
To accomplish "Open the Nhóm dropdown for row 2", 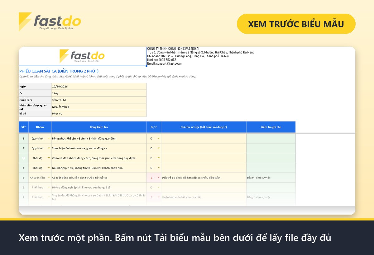I will pyautogui.click(x=49, y=148).
